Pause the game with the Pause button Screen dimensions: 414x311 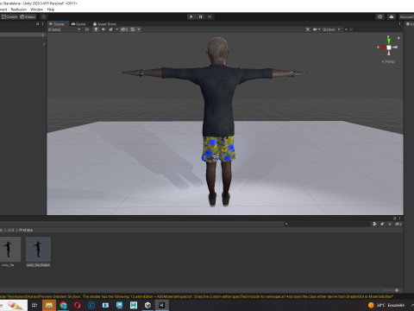pos(200,16)
